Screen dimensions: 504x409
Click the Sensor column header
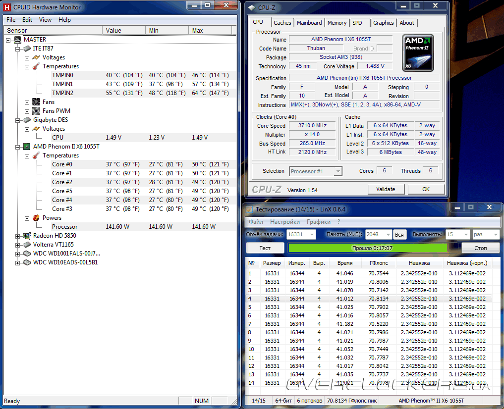point(53,31)
